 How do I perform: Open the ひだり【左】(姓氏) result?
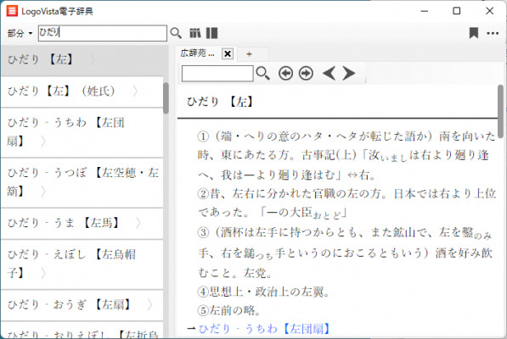pyautogui.click(x=82, y=92)
